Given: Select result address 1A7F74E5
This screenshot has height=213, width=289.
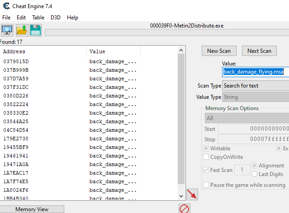Looking at the screenshot, I should click(x=16, y=181).
